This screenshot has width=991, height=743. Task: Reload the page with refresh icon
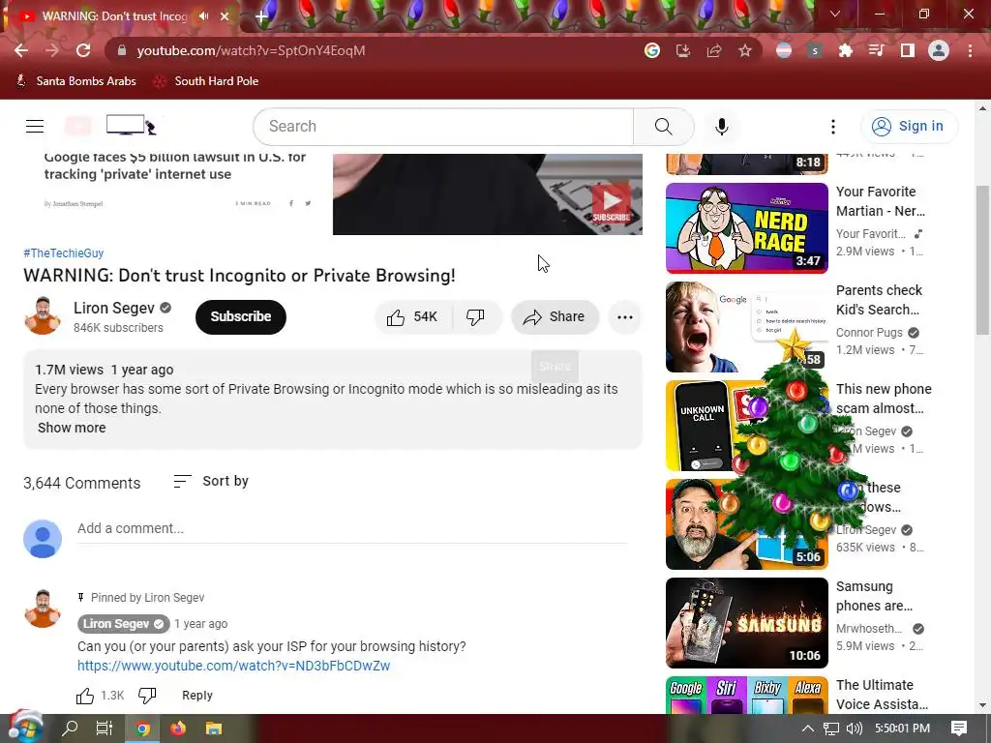pos(83,50)
